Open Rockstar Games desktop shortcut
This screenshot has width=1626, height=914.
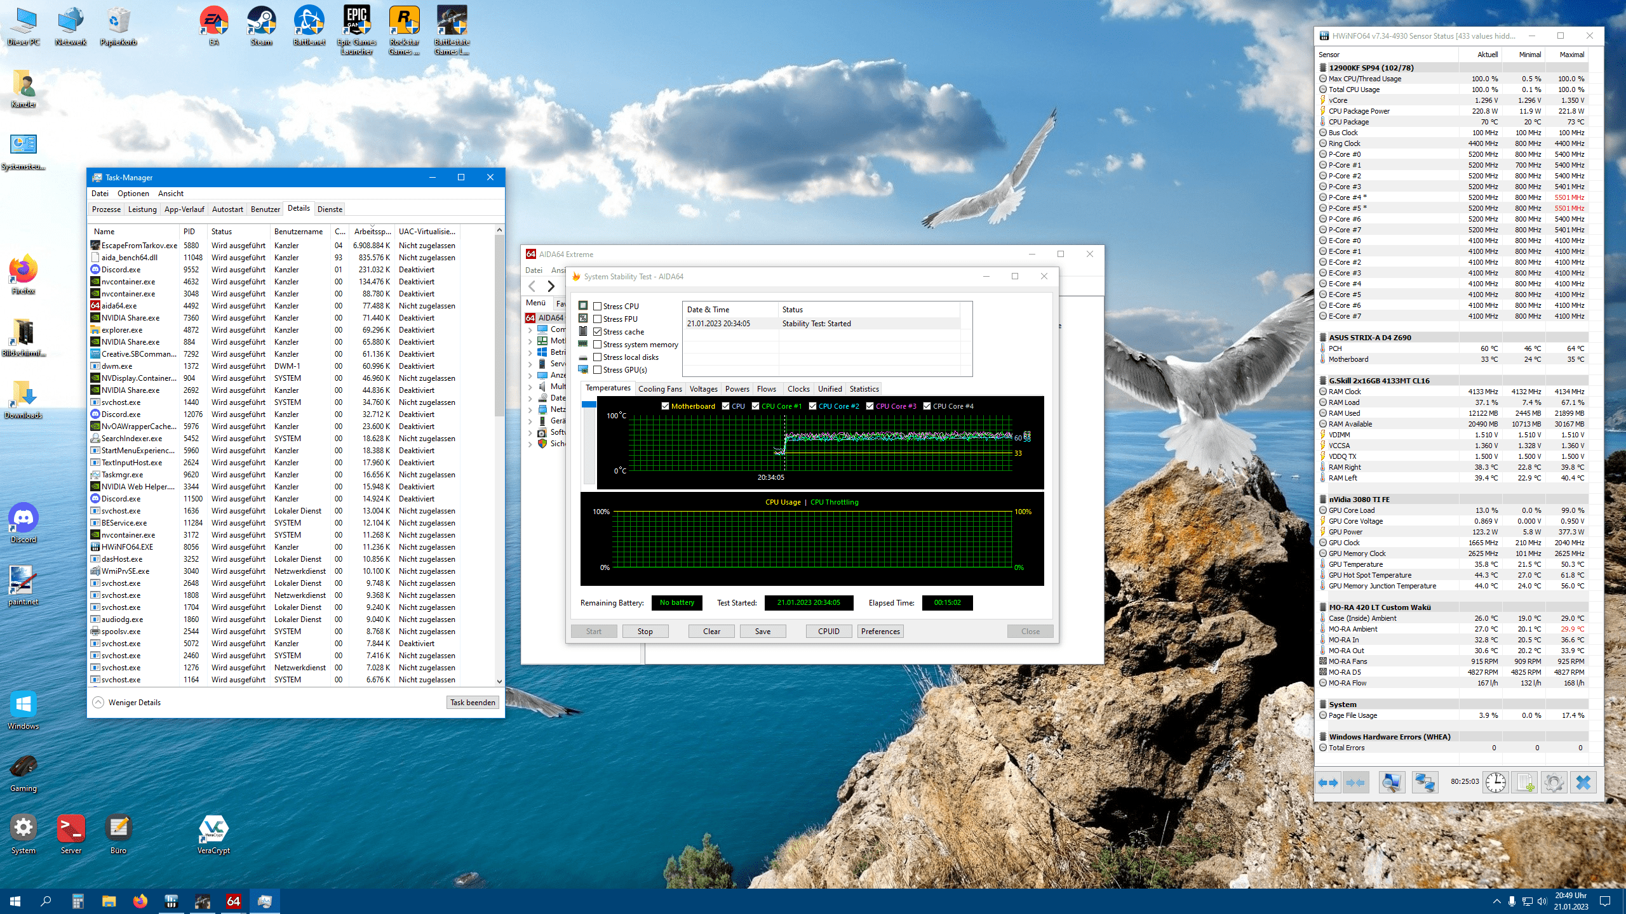405,30
